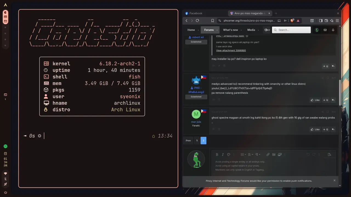Open the forum alerts bell
This screenshot has width=351, height=197.
point(333,30)
